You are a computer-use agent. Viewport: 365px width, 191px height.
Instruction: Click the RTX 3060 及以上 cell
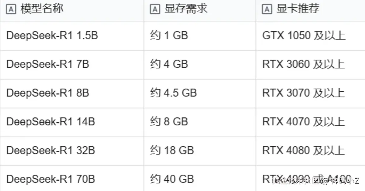tap(303, 64)
